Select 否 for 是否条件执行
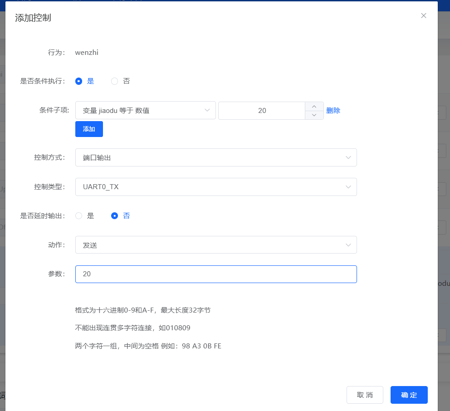The width and height of the screenshot is (450, 411). (114, 81)
